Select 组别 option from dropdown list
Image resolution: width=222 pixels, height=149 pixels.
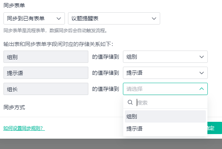pos(165,116)
